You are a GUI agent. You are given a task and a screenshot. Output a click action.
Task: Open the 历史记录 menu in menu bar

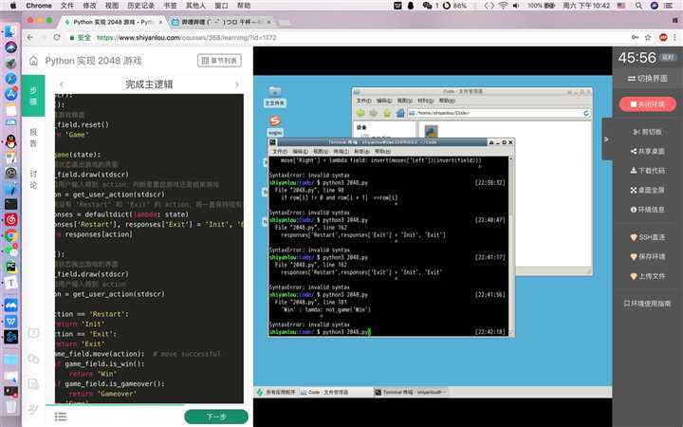140,6
